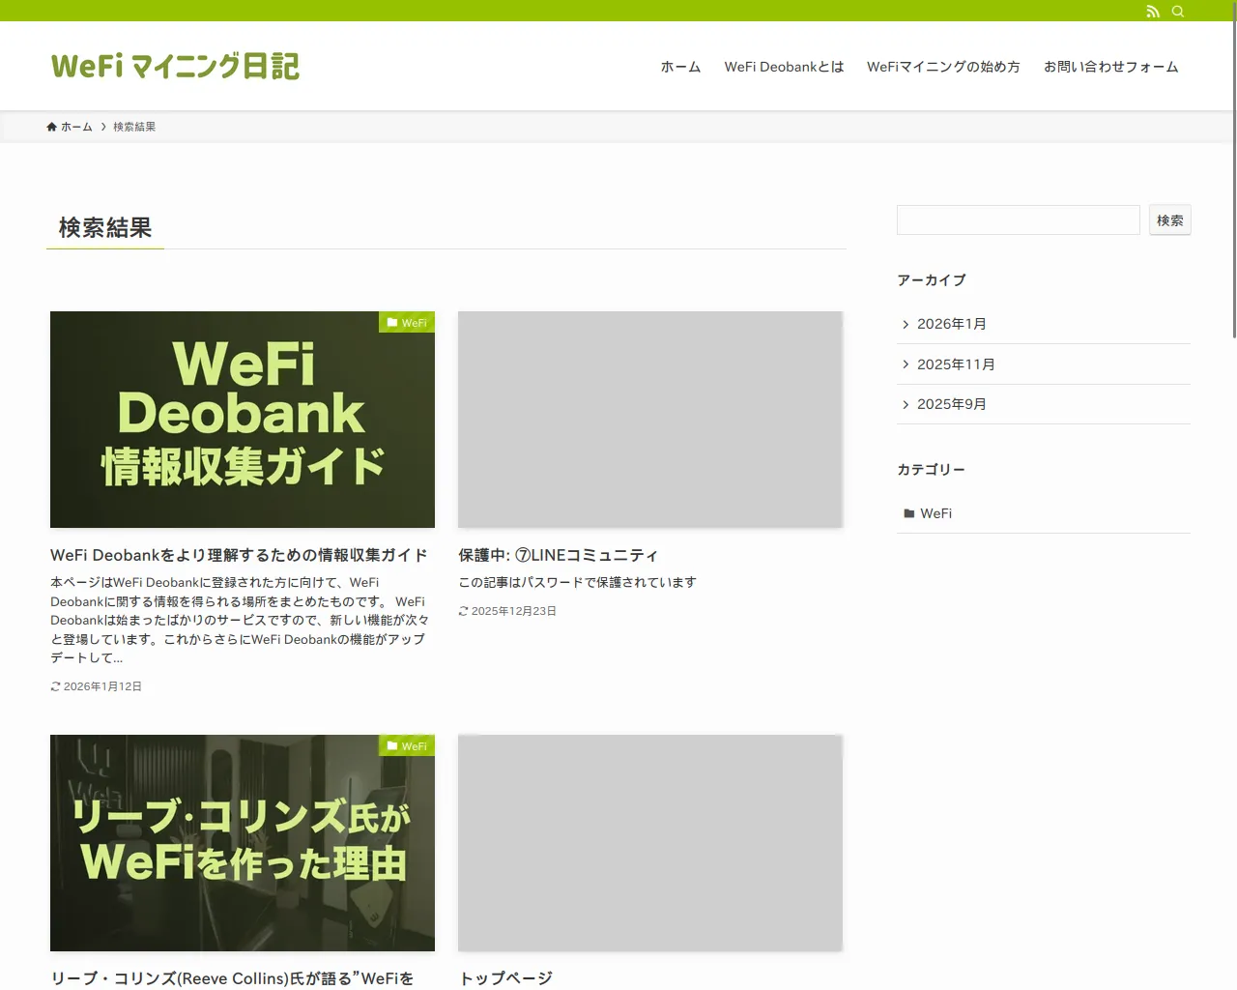Open the ホーム menu item
Viewport: 1237px width, 990px height.
point(680,67)
